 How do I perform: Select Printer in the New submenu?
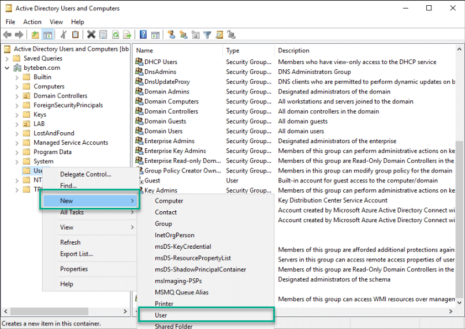[206, 304]
